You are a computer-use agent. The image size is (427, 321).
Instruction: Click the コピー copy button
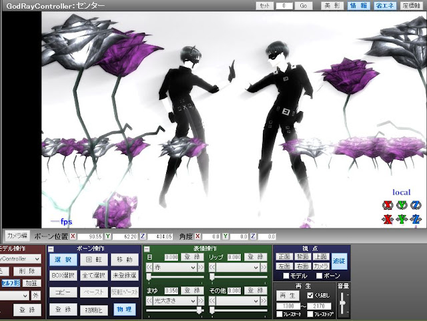tap(63, 292)
